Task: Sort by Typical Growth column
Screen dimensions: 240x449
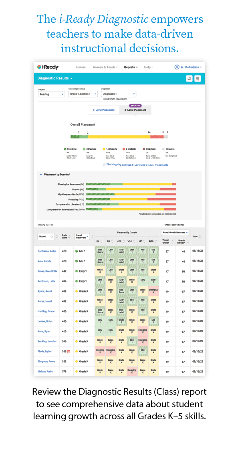Action: coord(173,242)
